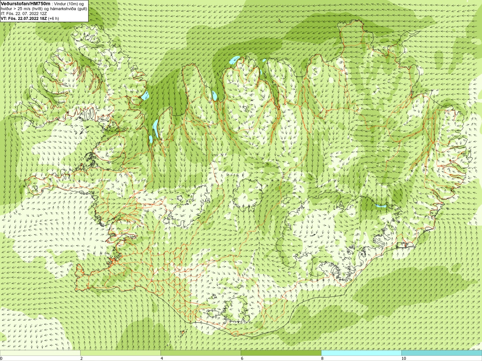Click the 'VT: Fös. 22.07.2022 18Z' valid time line

tap(24, 18)
